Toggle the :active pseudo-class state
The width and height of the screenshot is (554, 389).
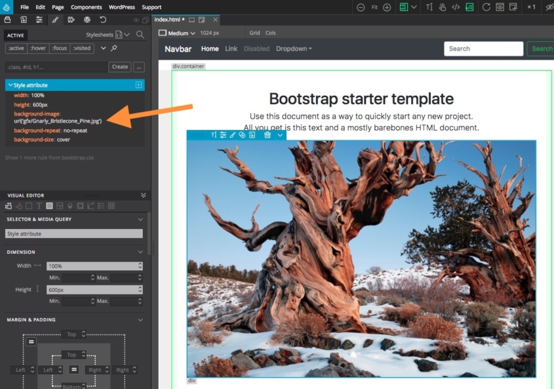[16, 48]
